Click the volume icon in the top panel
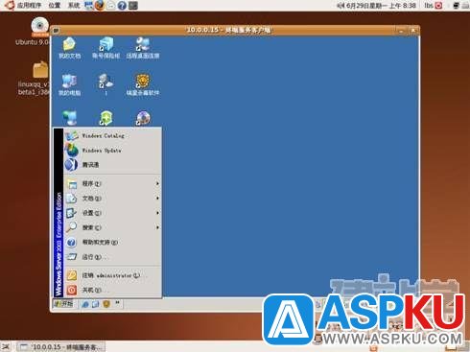 pyautogui.click(x=341, y=6)
